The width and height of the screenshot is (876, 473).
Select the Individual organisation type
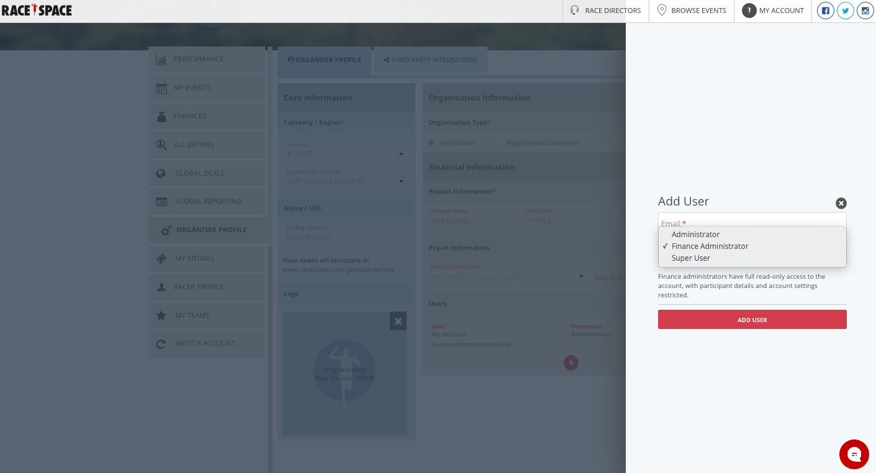point(431,142)
